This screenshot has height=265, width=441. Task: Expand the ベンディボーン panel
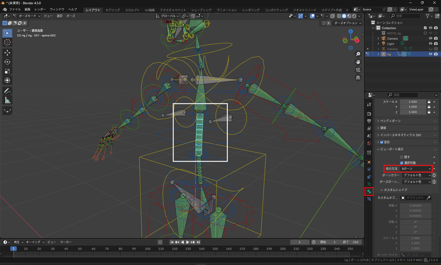click(x=390, y=121)
